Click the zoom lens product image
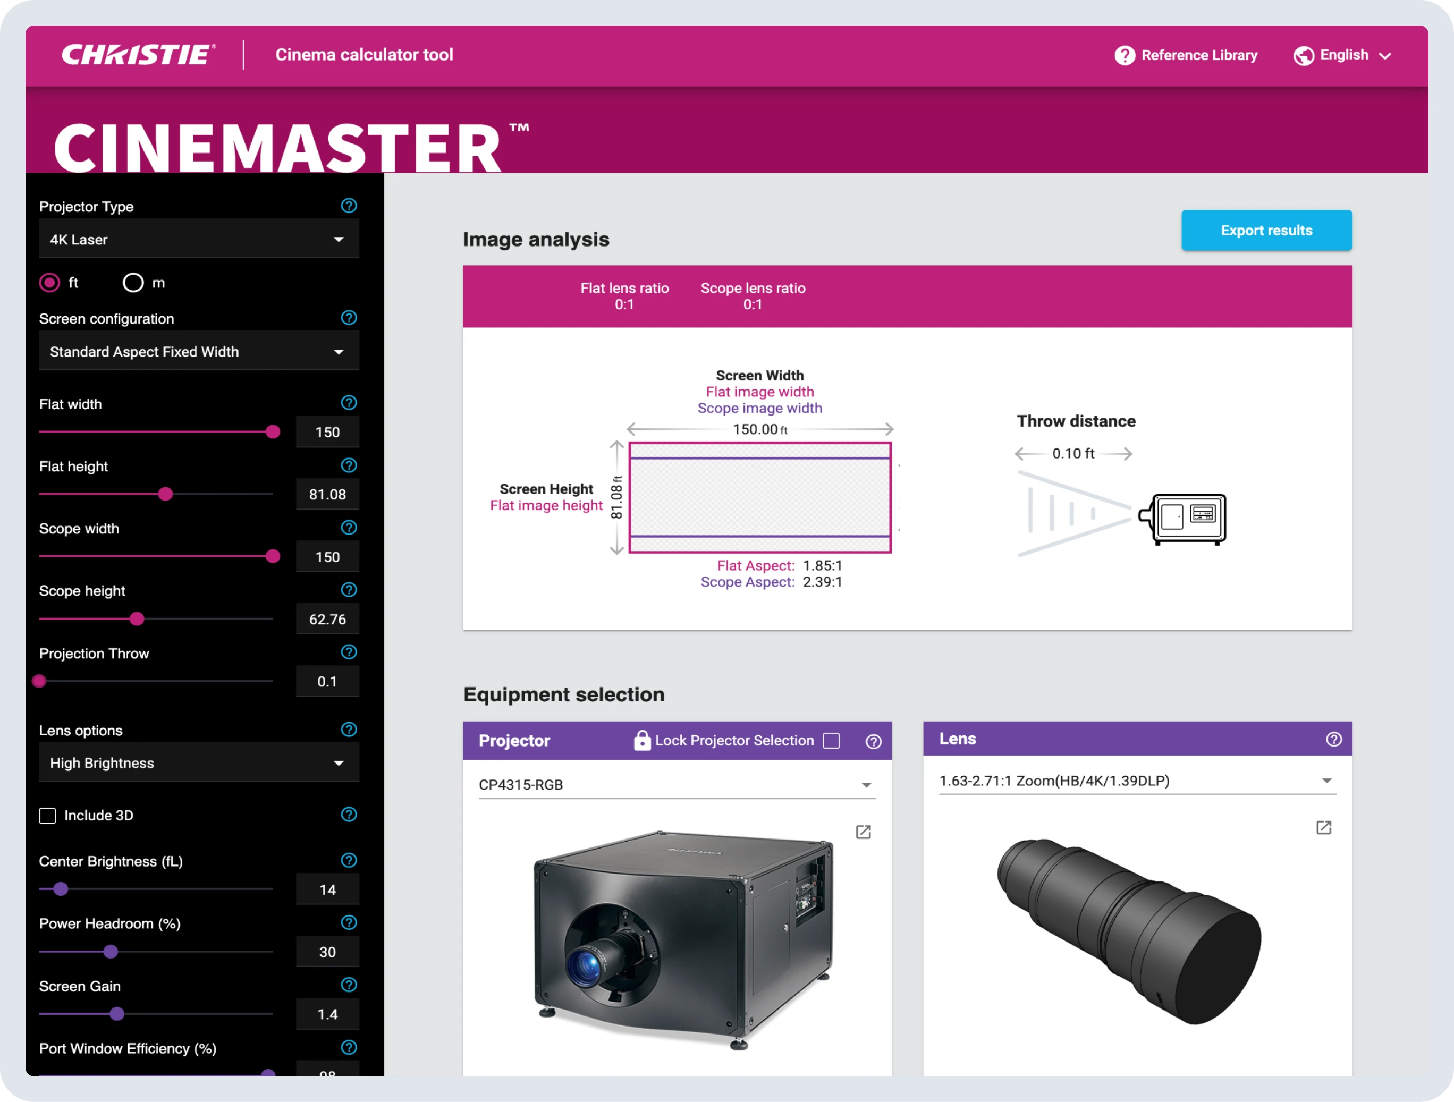This screenshot has height=1102, width=1454. (1129, 932)
